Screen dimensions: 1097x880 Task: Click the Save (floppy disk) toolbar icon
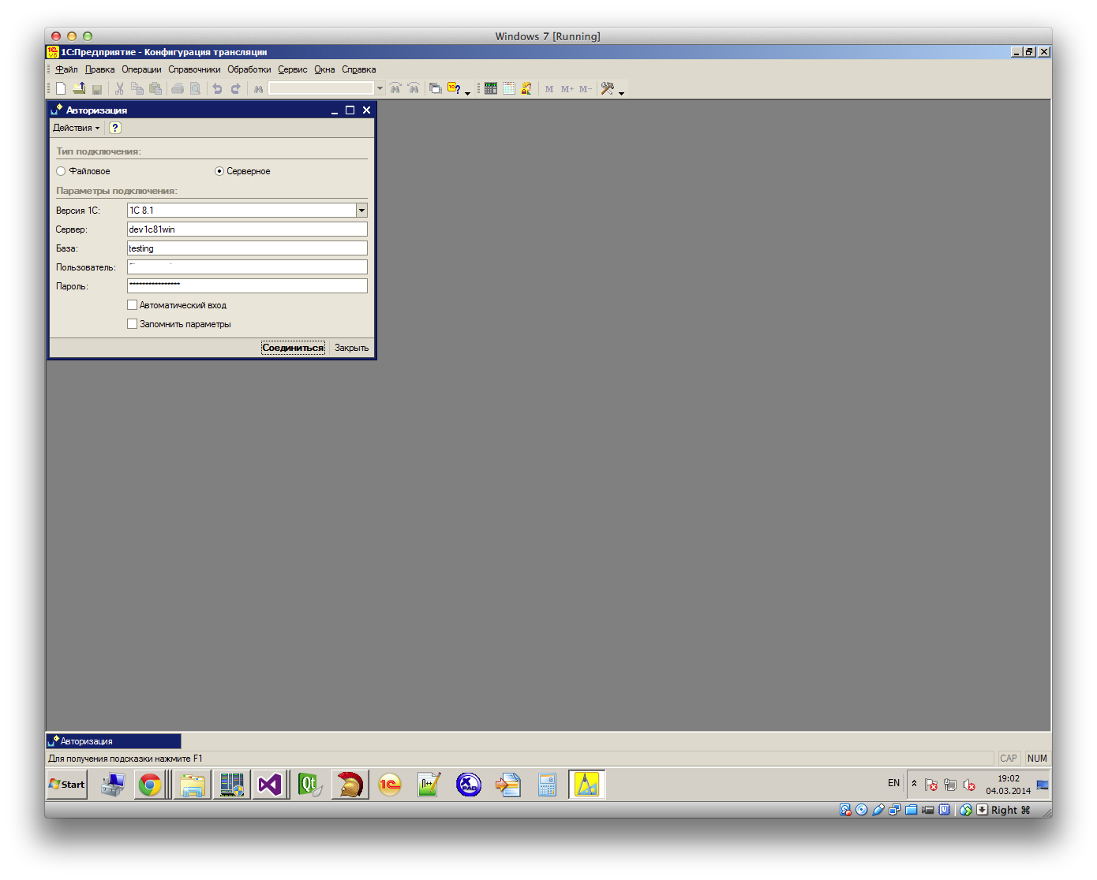(97, 89)
